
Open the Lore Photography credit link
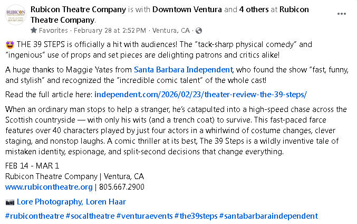49,202
